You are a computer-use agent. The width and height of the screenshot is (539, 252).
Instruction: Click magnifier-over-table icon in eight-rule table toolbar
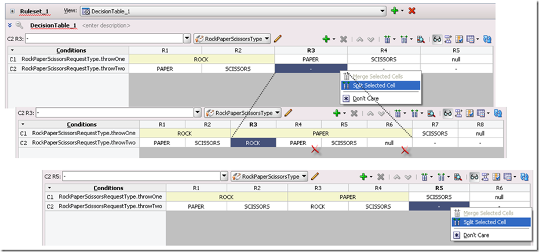point(431,113)
